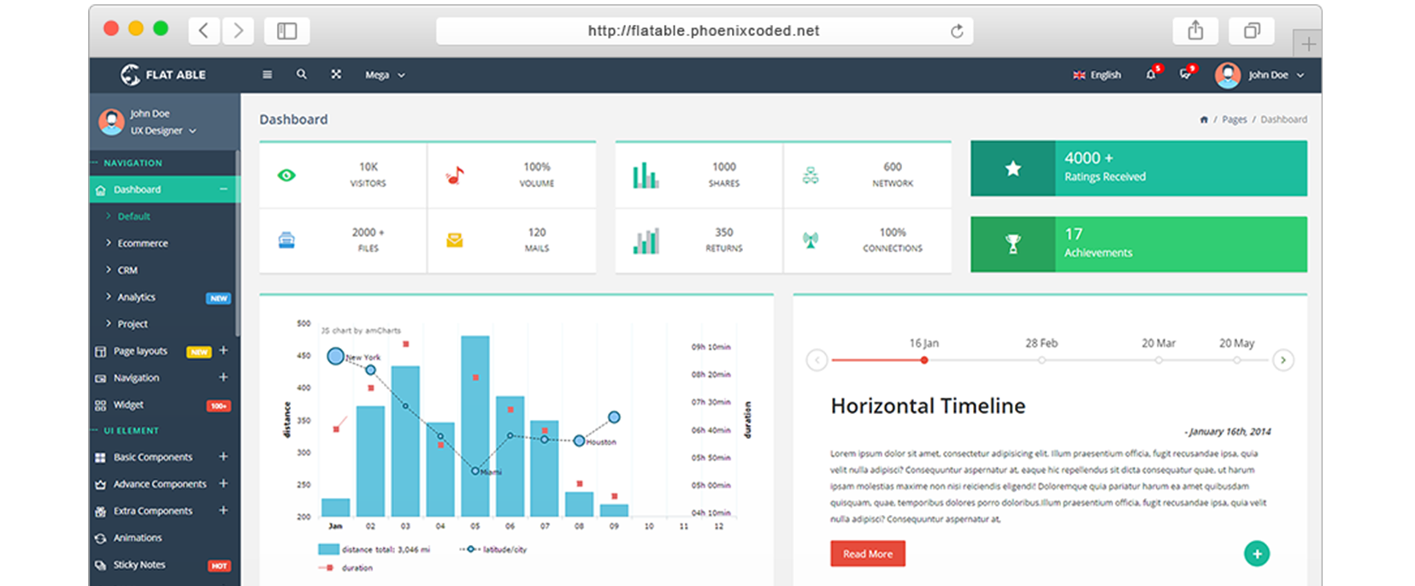Select the 28 Feb timeline point
The image size is (1415, 586).
pos(1041,360)
